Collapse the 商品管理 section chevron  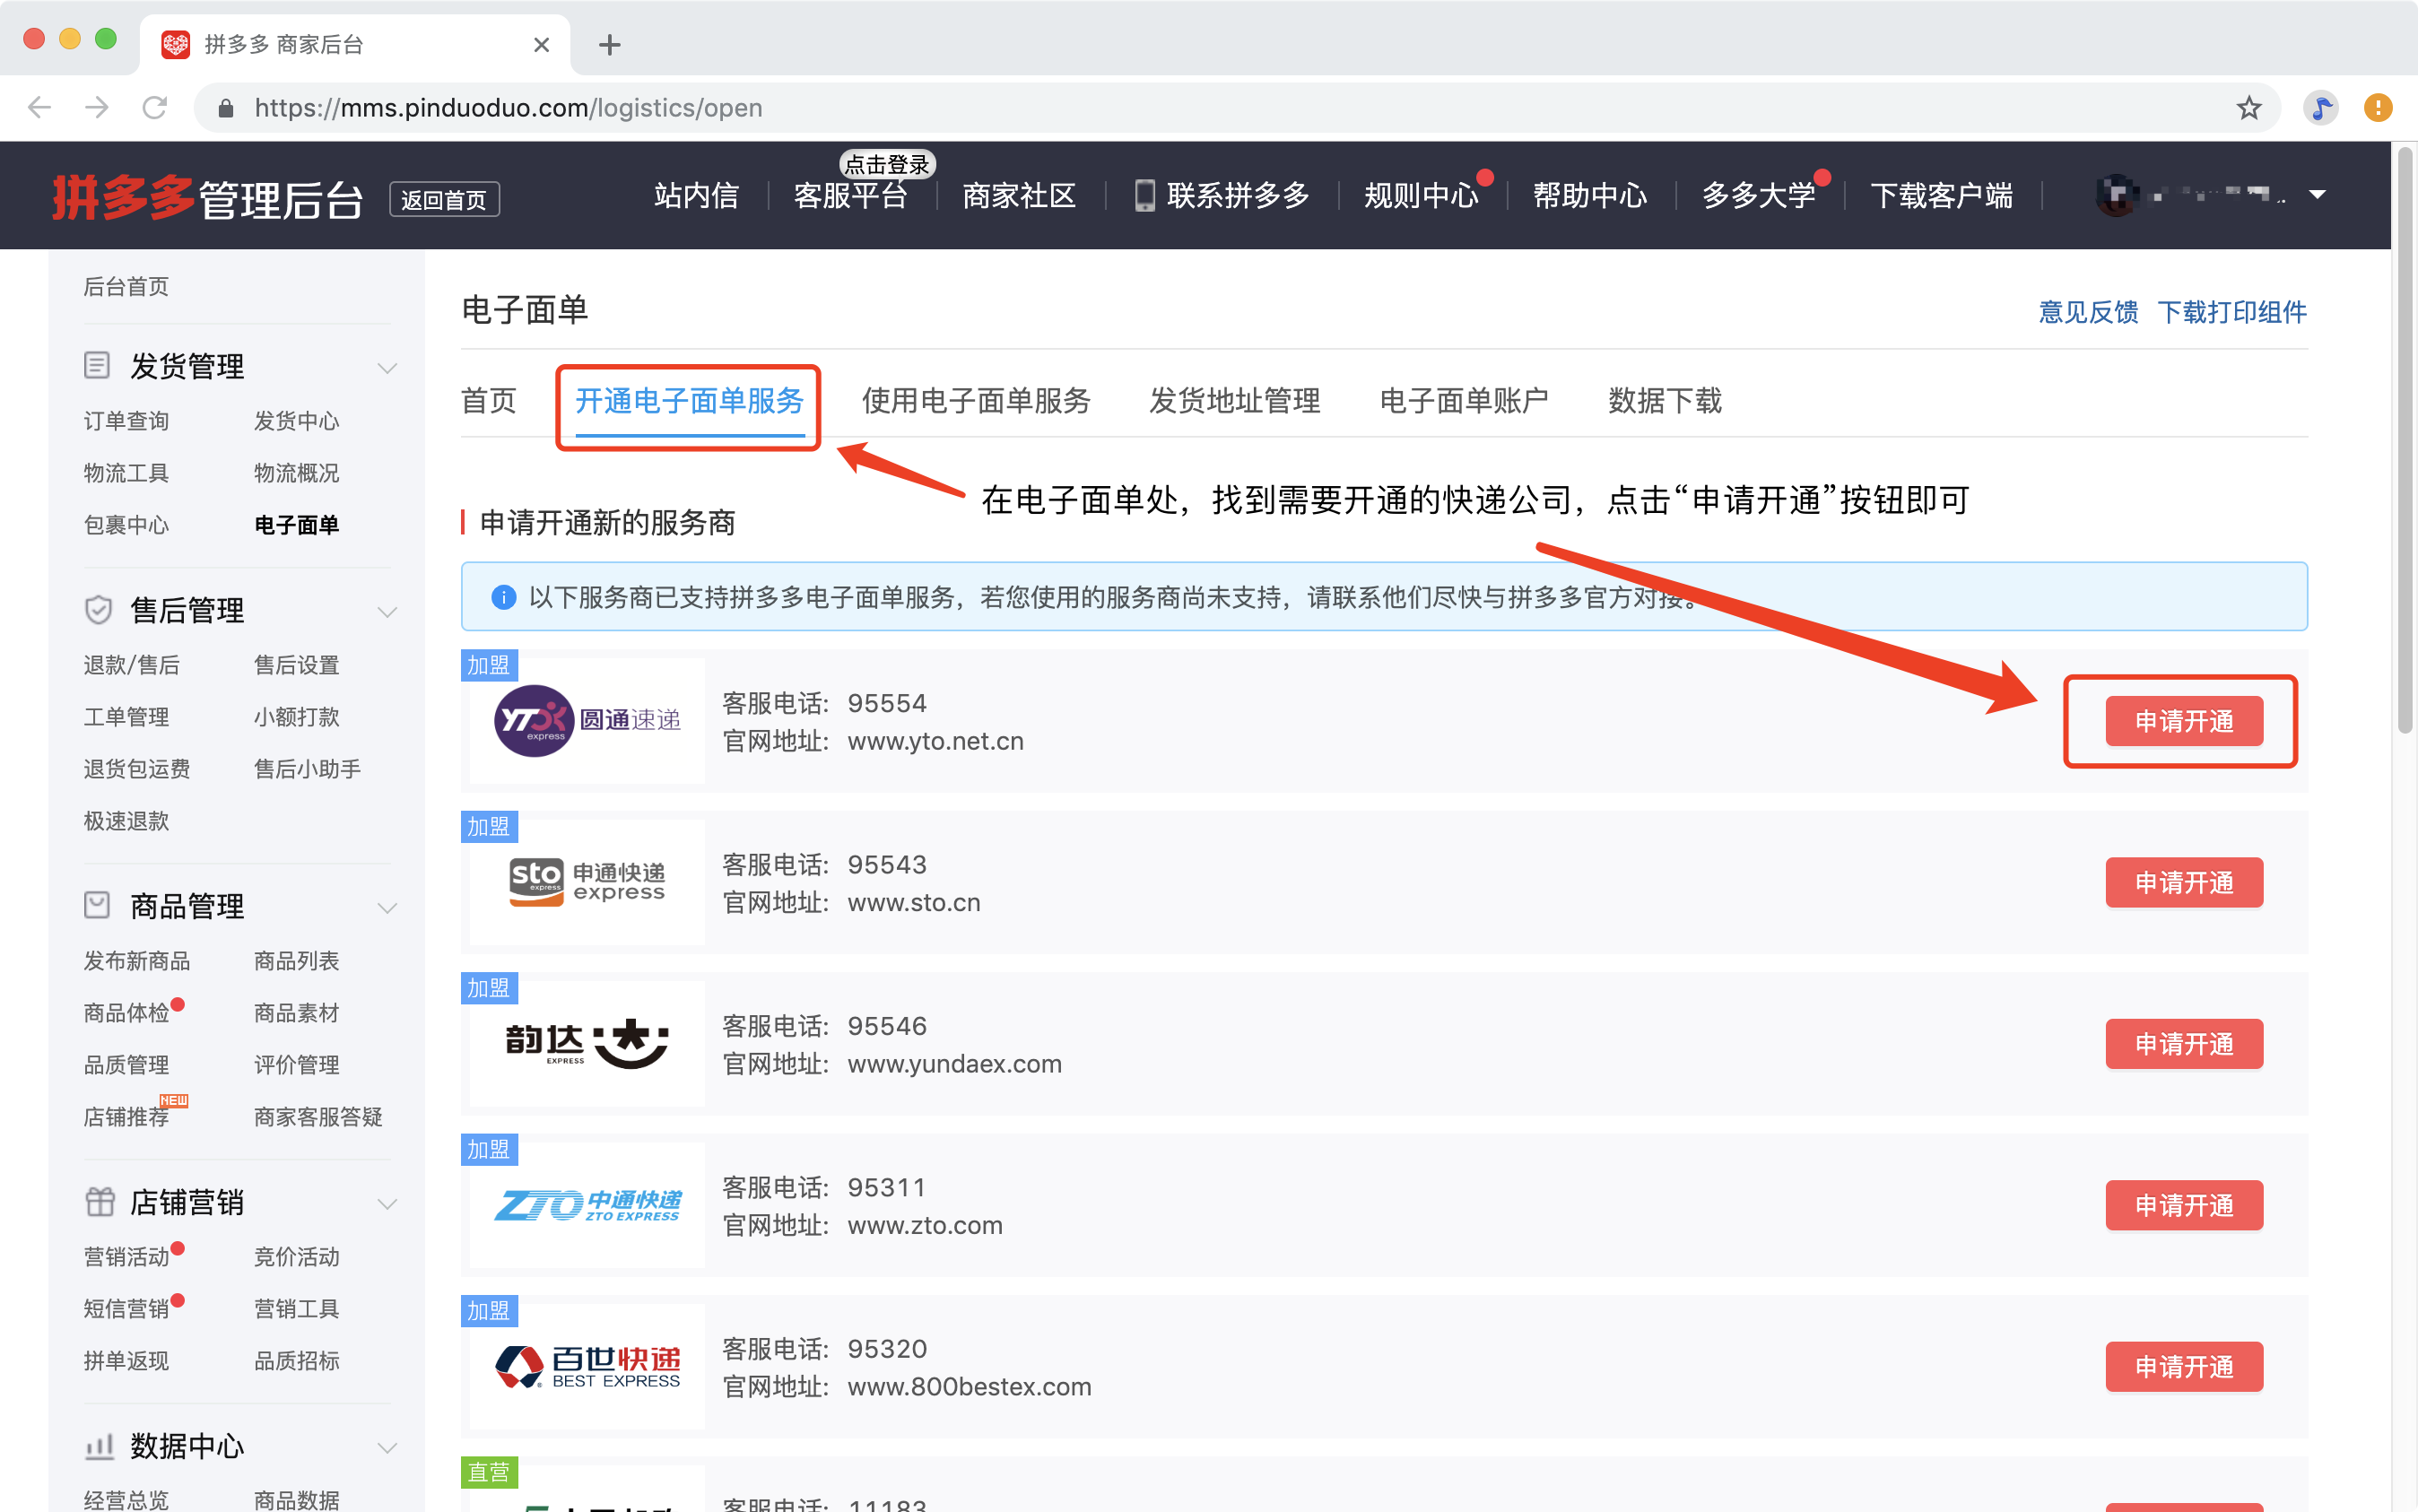coord(387,907)
